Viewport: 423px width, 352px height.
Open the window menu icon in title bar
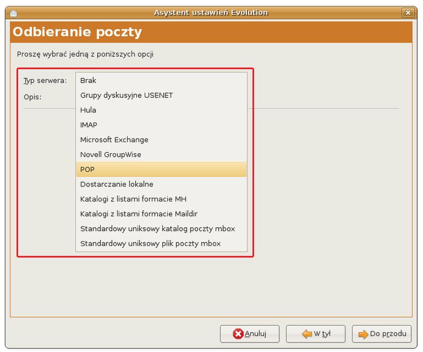[14, 13]
